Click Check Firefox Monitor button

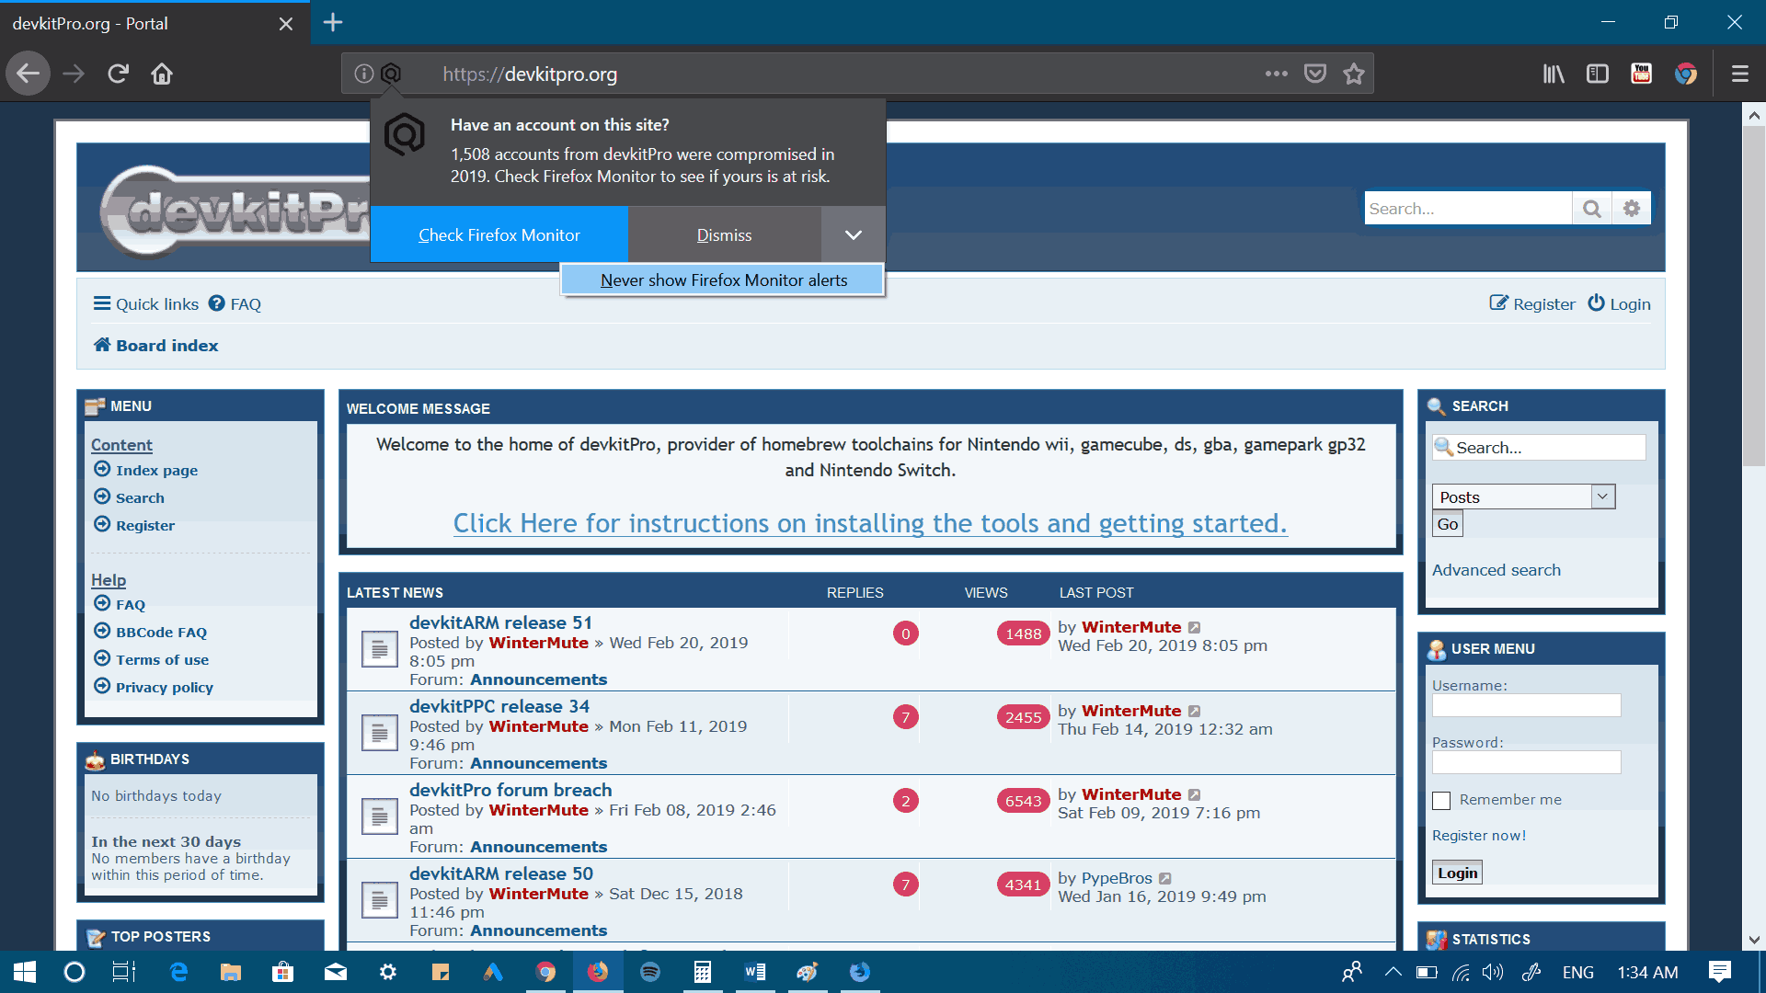point(499,234)
